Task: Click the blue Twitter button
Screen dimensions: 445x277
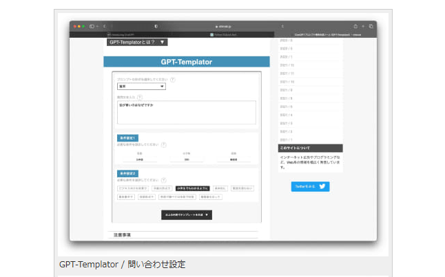Action: pyautogui.click(x=310, y=186)
